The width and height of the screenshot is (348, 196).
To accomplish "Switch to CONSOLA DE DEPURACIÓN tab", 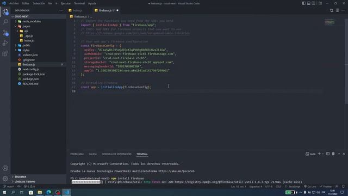I will (x=116, y=154).
